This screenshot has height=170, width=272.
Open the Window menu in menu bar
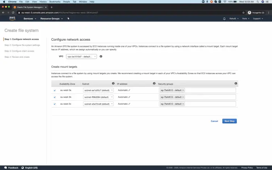(x=83, y=1)
